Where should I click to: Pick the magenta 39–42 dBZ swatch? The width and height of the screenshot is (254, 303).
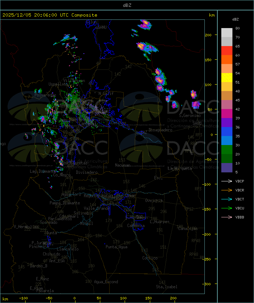tap(227, 114)
